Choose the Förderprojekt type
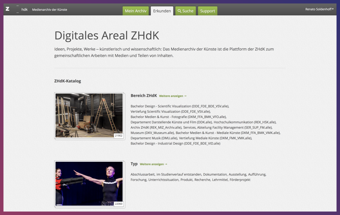This screenshot has height=215, width=340. coord(240,180)
